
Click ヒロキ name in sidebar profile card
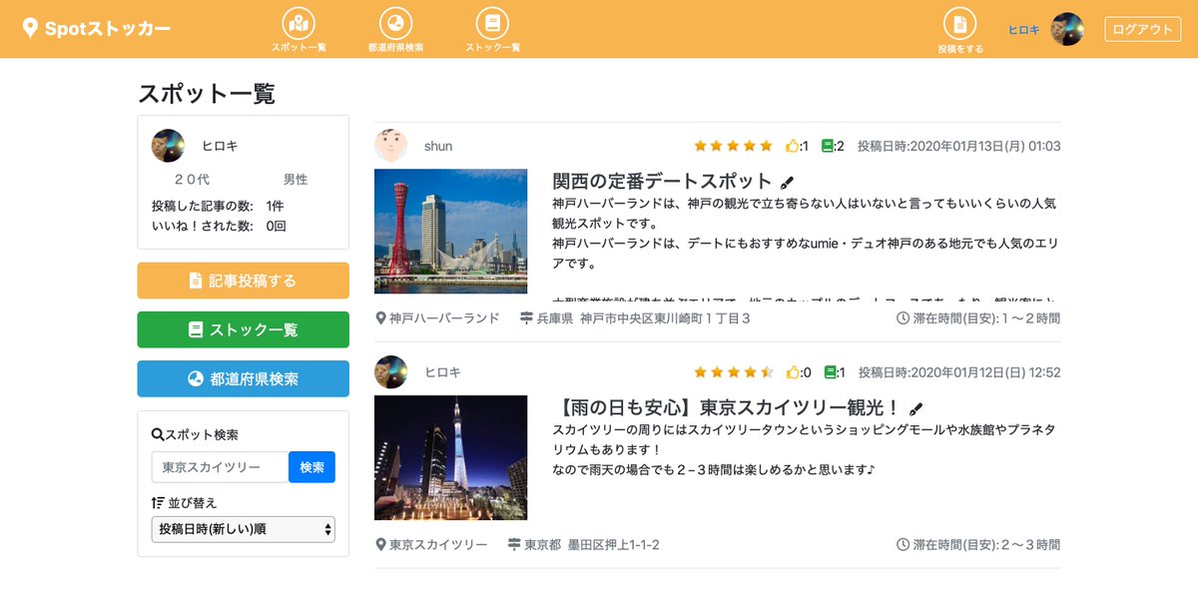[x=220, y=146]
